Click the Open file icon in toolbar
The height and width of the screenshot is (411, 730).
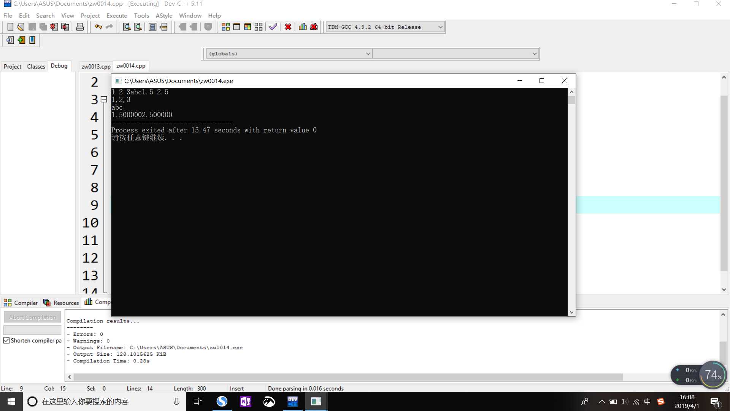(x=21, y=27)
